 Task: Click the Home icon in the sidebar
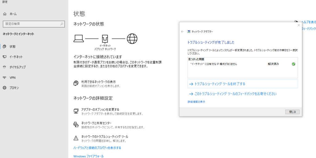point(5,14)
